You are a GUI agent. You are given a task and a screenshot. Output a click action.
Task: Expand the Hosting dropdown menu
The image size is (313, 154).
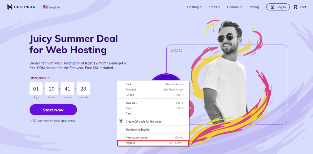pyautogui.click(x=195, y=7)
